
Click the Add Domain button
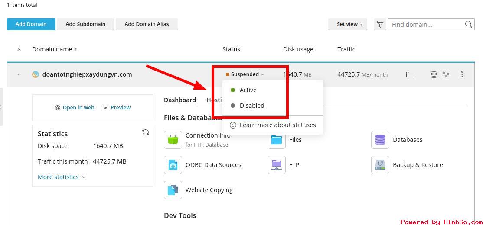click(x=31, y=24)
